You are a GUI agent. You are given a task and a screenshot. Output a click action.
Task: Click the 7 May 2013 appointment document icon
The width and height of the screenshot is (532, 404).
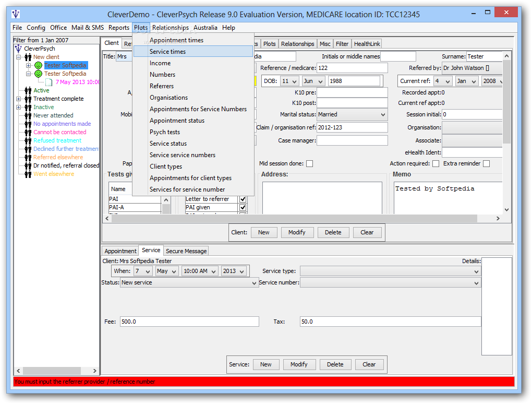tap(49, 82)
